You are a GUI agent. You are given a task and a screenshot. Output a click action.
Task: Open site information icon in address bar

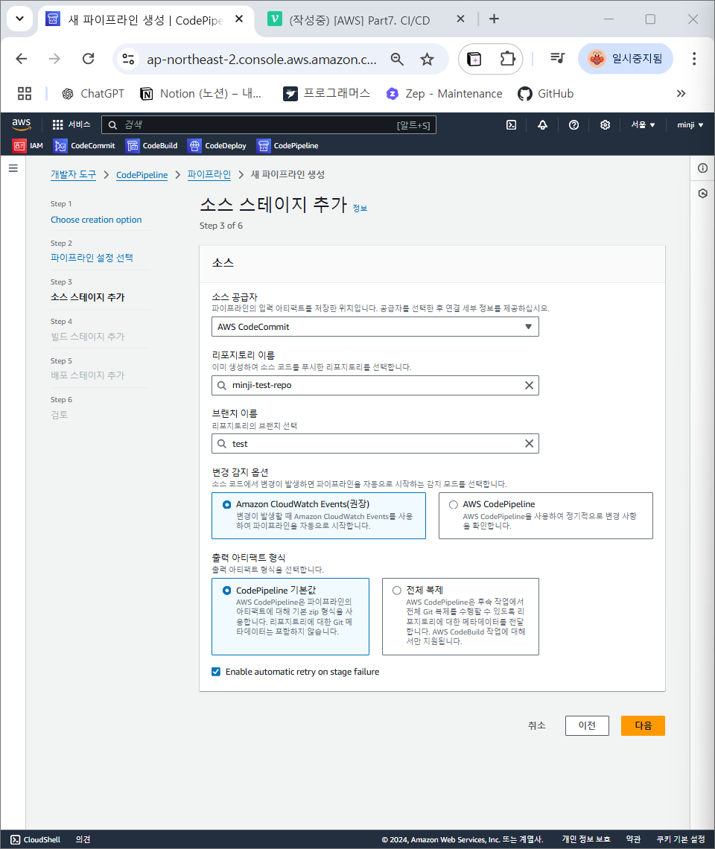pos(128,59)
